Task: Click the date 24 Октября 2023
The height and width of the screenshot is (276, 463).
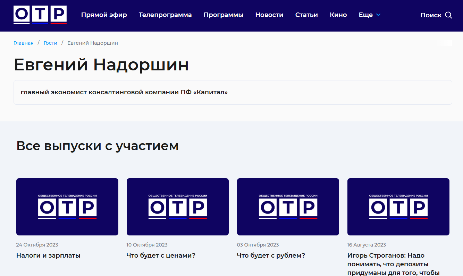Action: coord(37,245)
